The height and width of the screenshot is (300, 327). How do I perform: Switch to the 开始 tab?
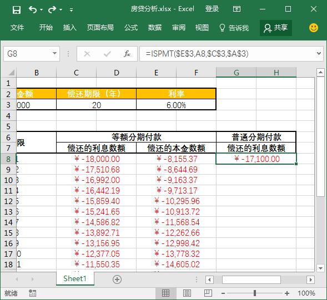pos(46,28)
